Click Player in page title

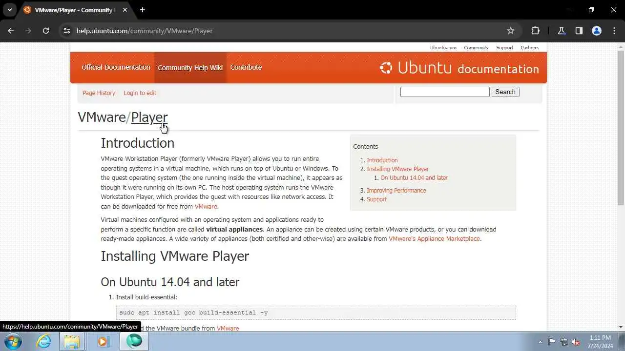[149, 117]
